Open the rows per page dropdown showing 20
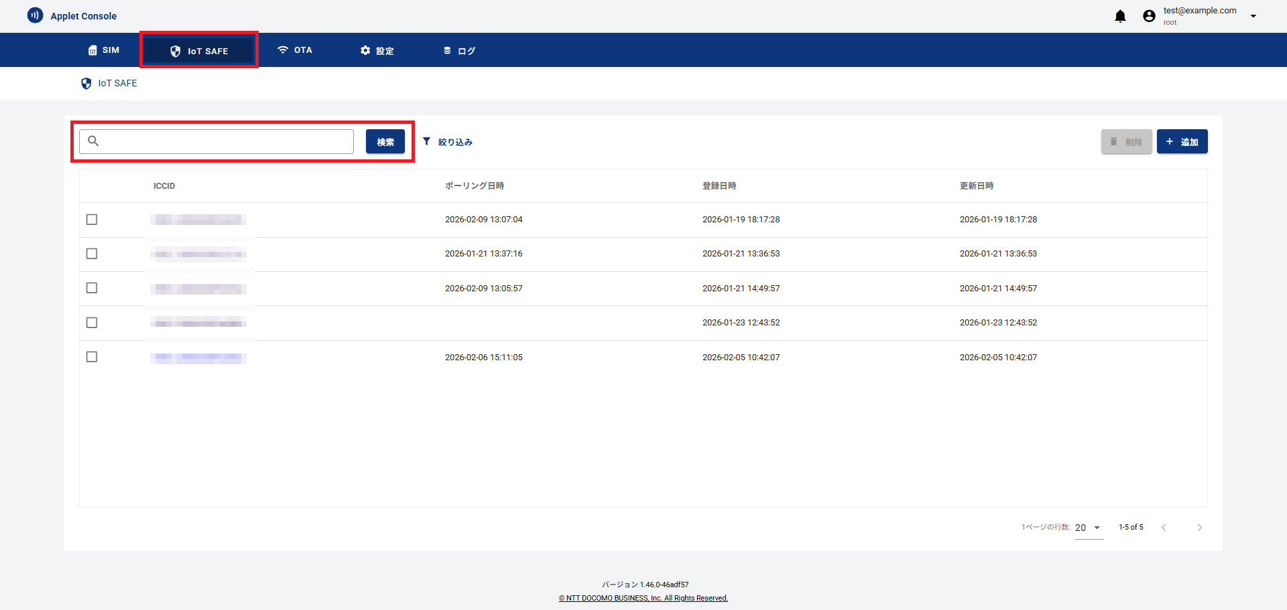This screenshot has width=1287, height=610. point(1089,528)
